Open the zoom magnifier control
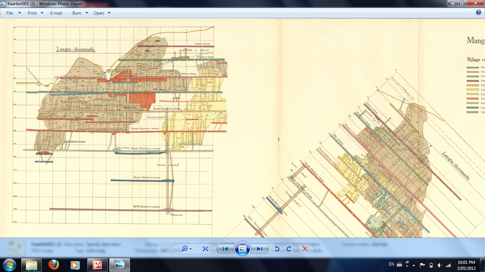The width and height of the screenshot is (485, 272). coord(186,249)
